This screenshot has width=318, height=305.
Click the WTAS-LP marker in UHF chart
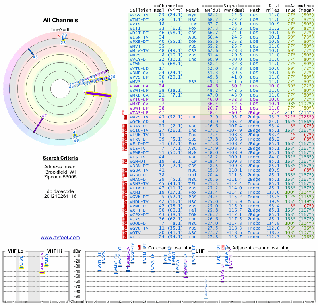pyautogui.click(x=222, y=282)
